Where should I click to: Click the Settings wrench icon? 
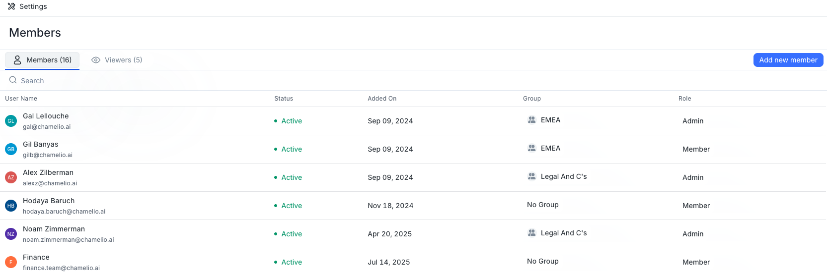point(11,6)
